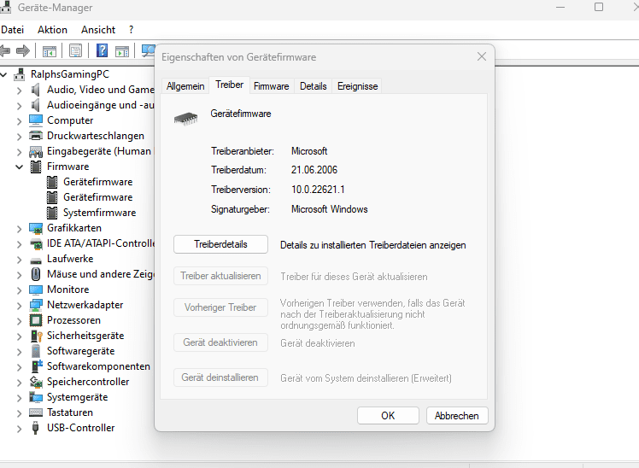639x468 pixels.
Task: Open the Datei menu
Action: pyautogui.click(x=12, y=30)
